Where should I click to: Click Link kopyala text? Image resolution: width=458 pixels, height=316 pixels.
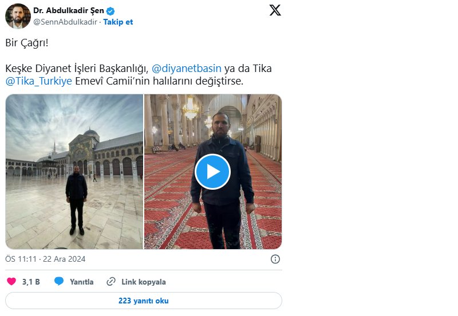tap(143, 282)
